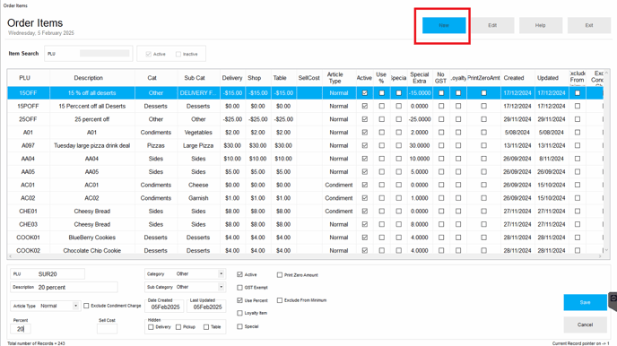This screenshot has height=346, width=617.
Task: Click the Percent field with 20
Action: (x=21, y=329)
